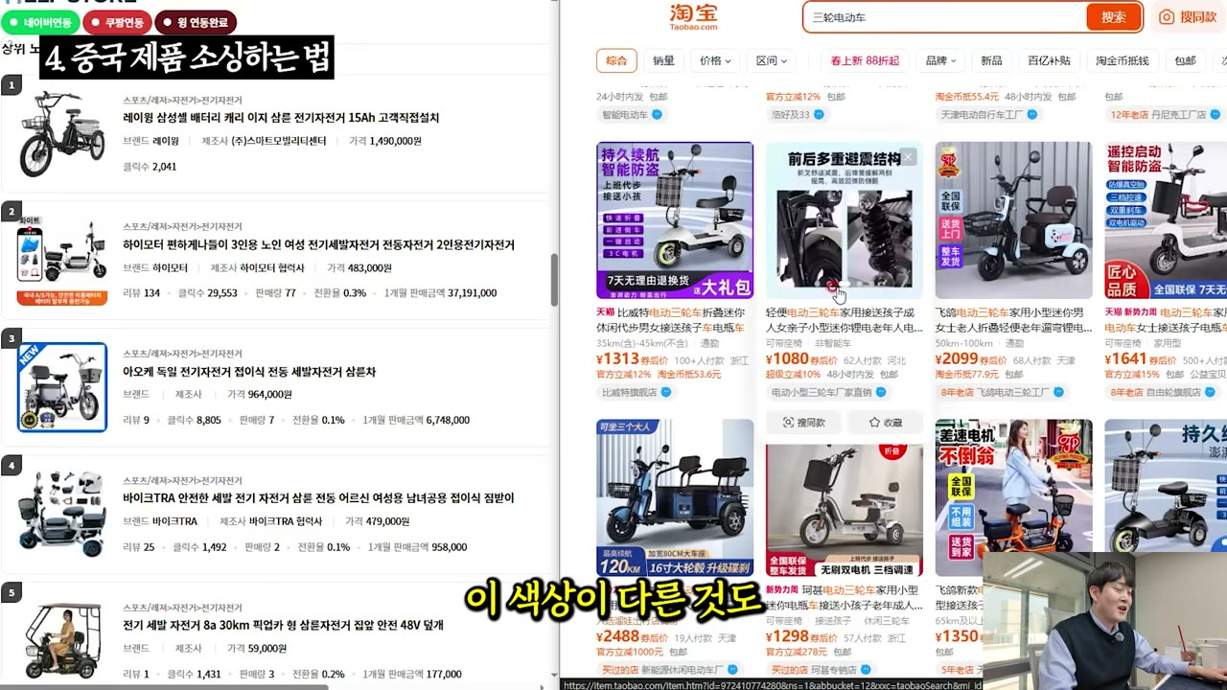Viewport: 1227px width, 690px height.
Task: Open the 珂基 ¥1298 tricycle image
Action: pyautogui.click(x=845, y=508)
